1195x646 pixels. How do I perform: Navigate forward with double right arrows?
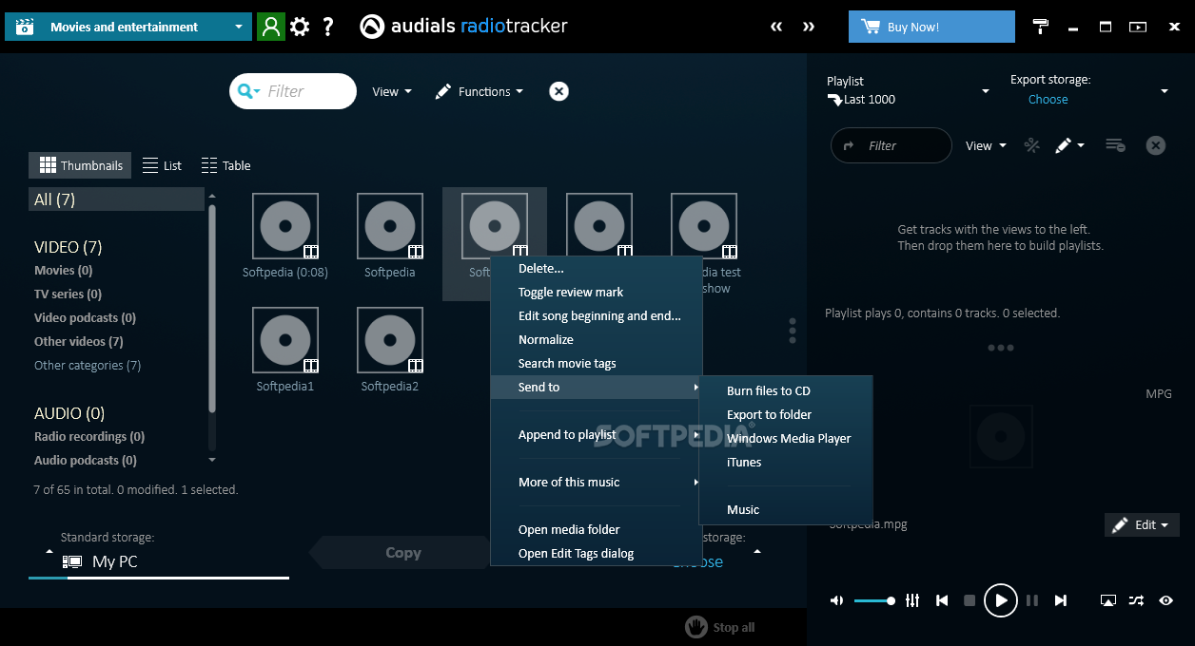pyautogui.click(x=809, y=27)
